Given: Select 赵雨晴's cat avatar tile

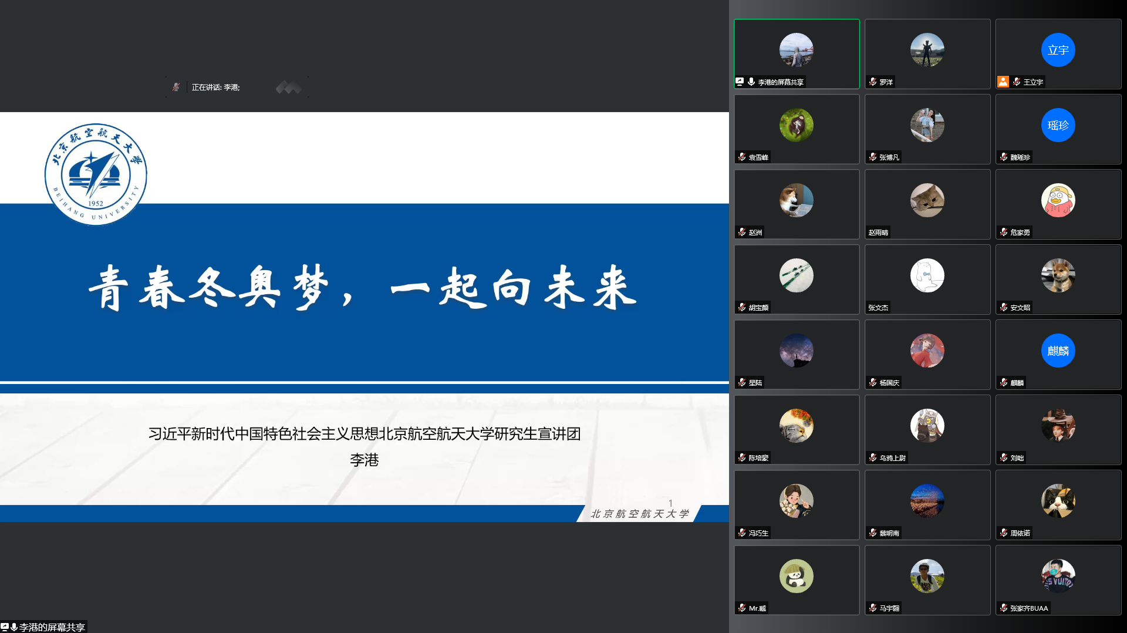Looking at the screenshot, I should click(x=927, y=200).
